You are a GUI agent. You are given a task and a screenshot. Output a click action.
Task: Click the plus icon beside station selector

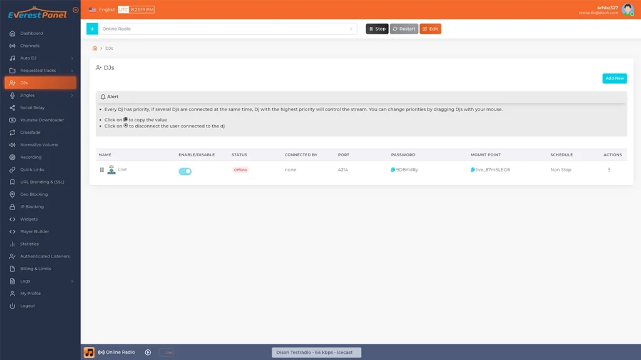click(92, 29)
